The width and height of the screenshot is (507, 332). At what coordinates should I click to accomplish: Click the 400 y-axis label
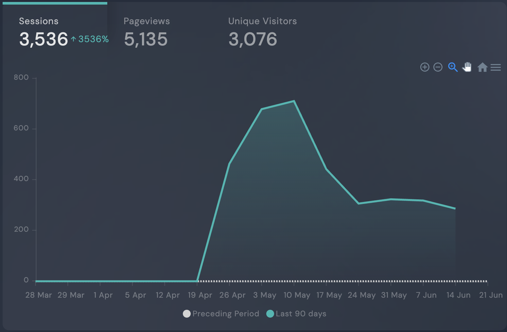(x=21, y=179)
